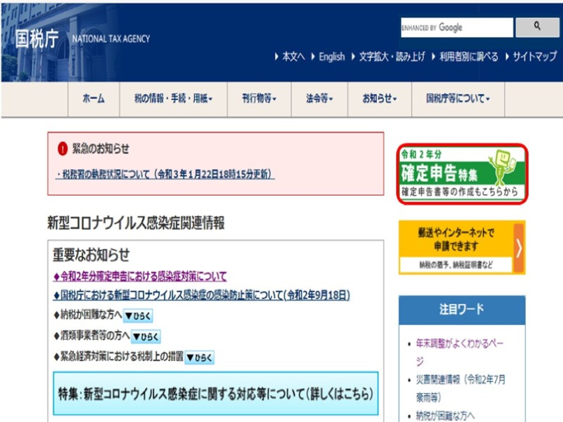Expand ひらく next to 納税が困難な方へ
The width and height of the screenshot is (563, 422).
coord(138,316)
